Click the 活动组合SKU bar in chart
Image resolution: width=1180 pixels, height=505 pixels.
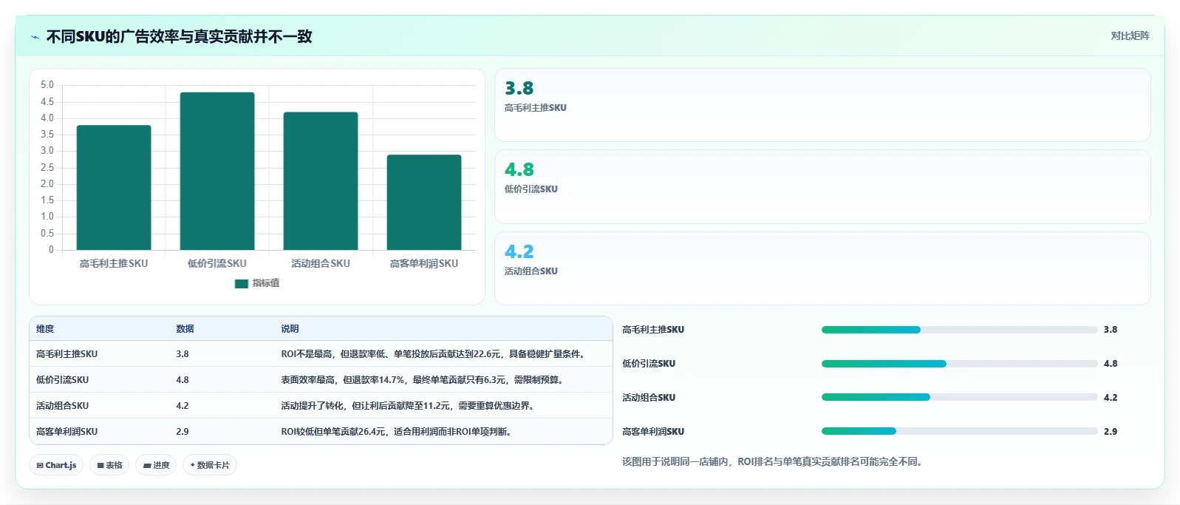coord(321,181)
